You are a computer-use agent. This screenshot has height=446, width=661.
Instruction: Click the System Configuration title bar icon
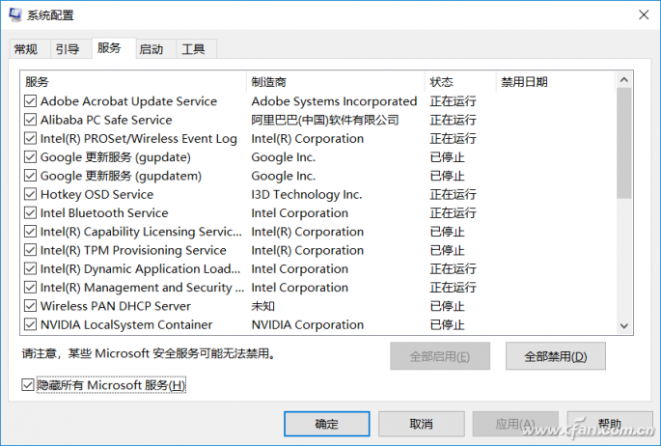16,14
